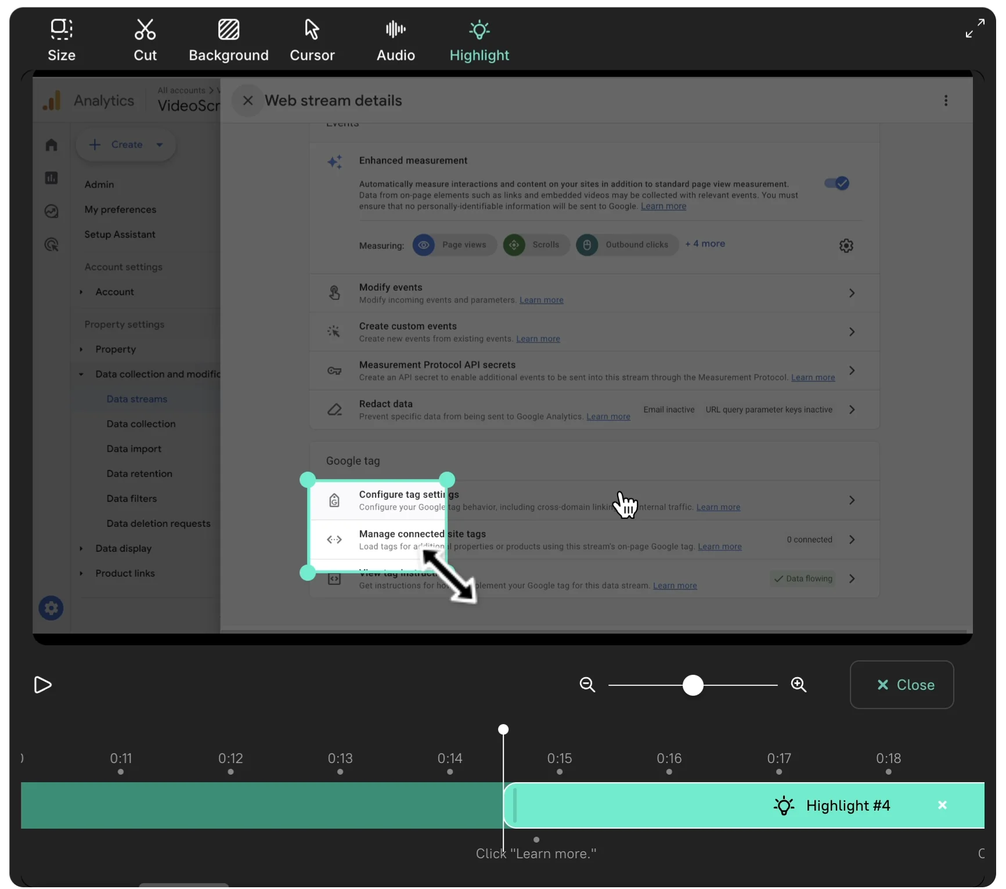Click the Scrolls chip
1006x889 pixels.
coord(536,245)
